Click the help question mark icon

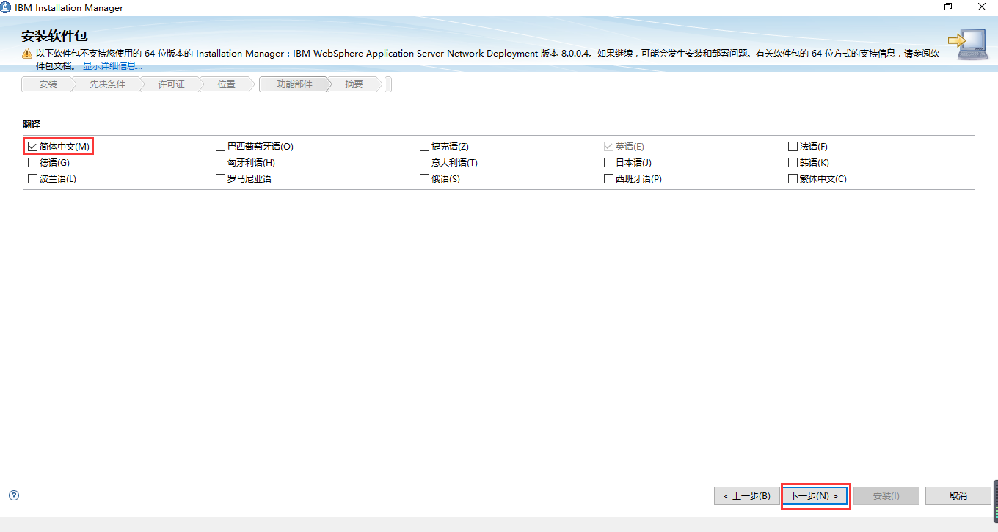[x=13, y=495]
